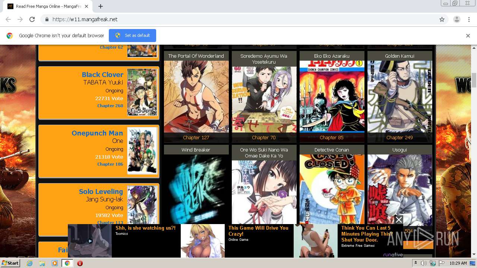Click Wind Breaker cover image

pyautogui.click(x=196, y=189)
